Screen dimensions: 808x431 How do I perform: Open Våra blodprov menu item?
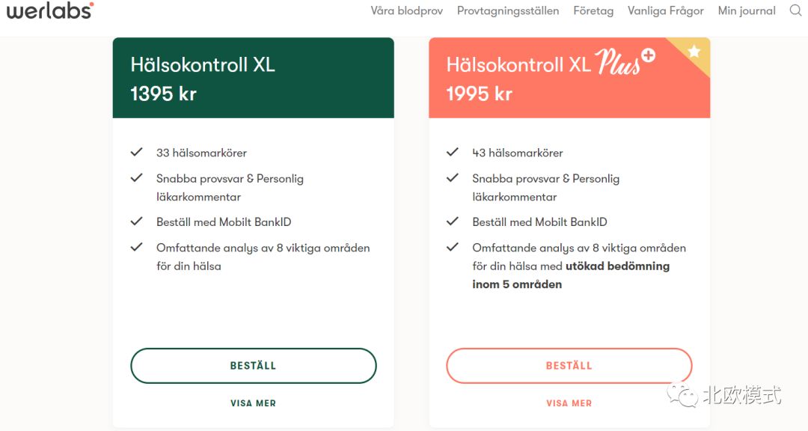pyautogui.click(x=406, y=10)
